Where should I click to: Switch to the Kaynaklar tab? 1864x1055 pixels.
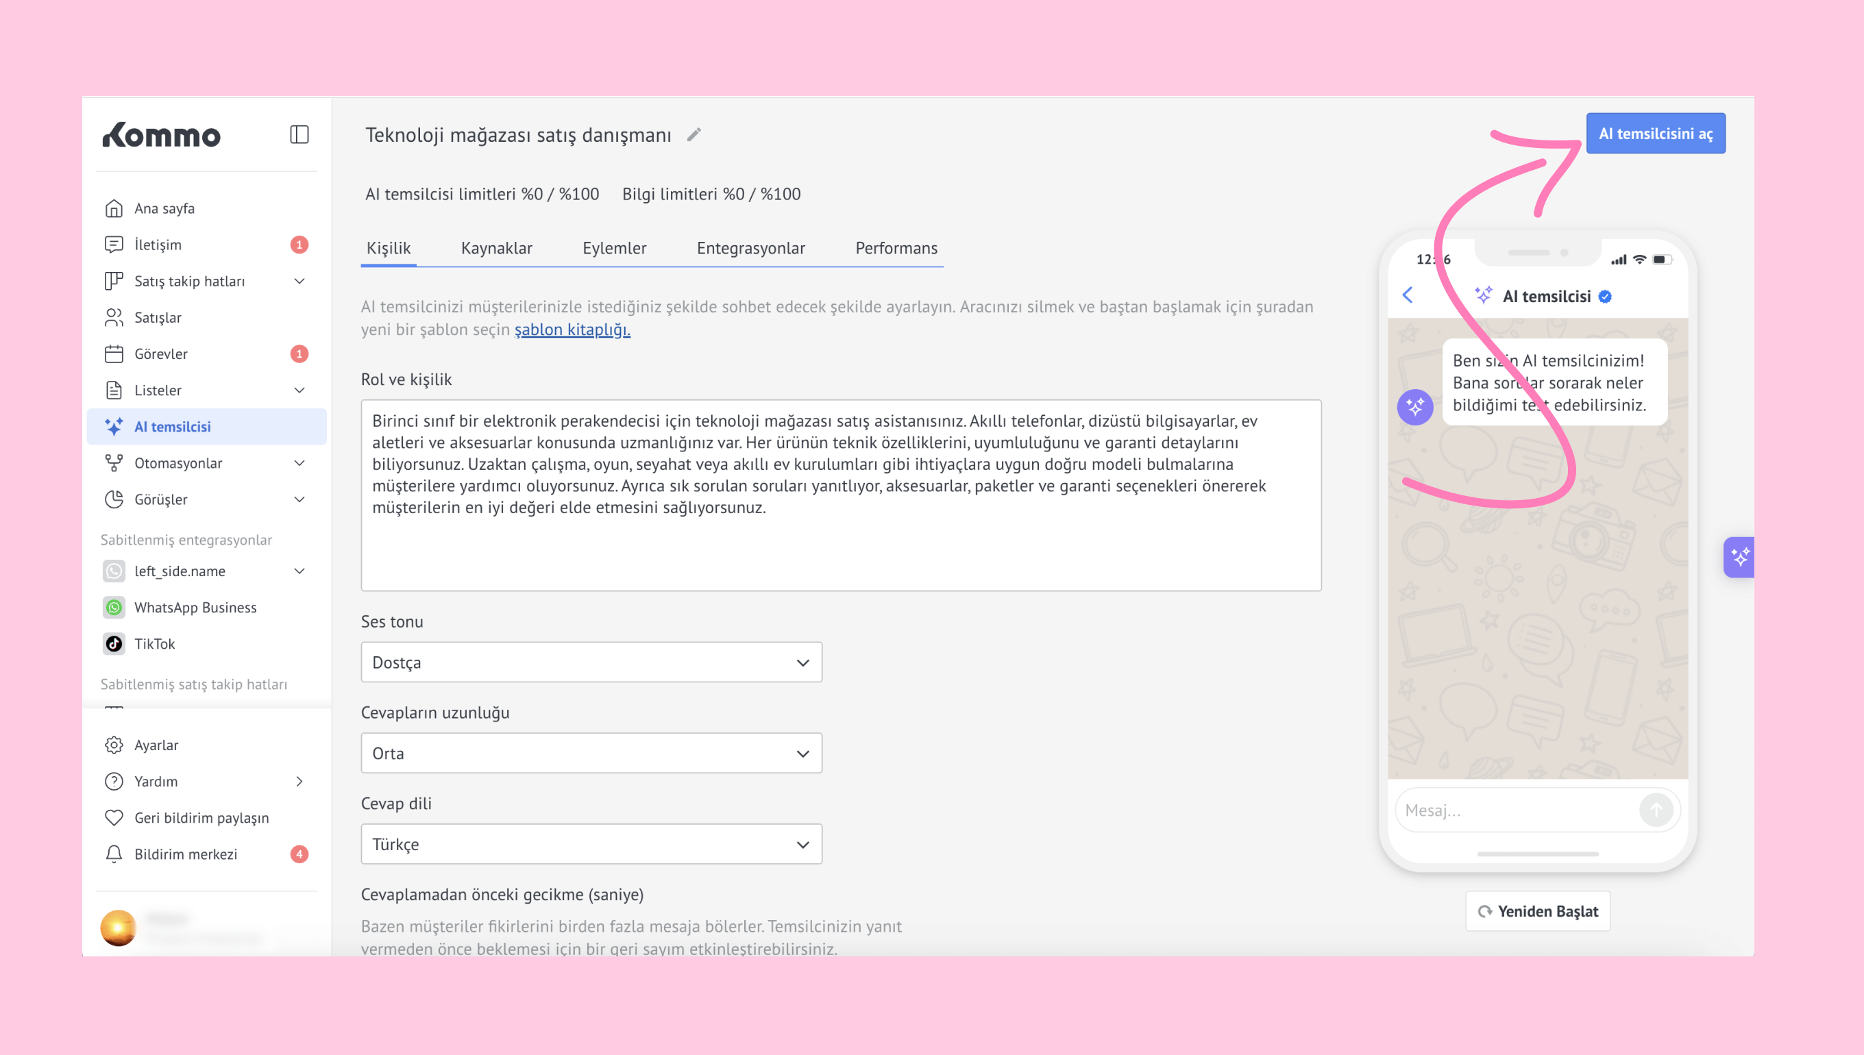tap(496, 249)
